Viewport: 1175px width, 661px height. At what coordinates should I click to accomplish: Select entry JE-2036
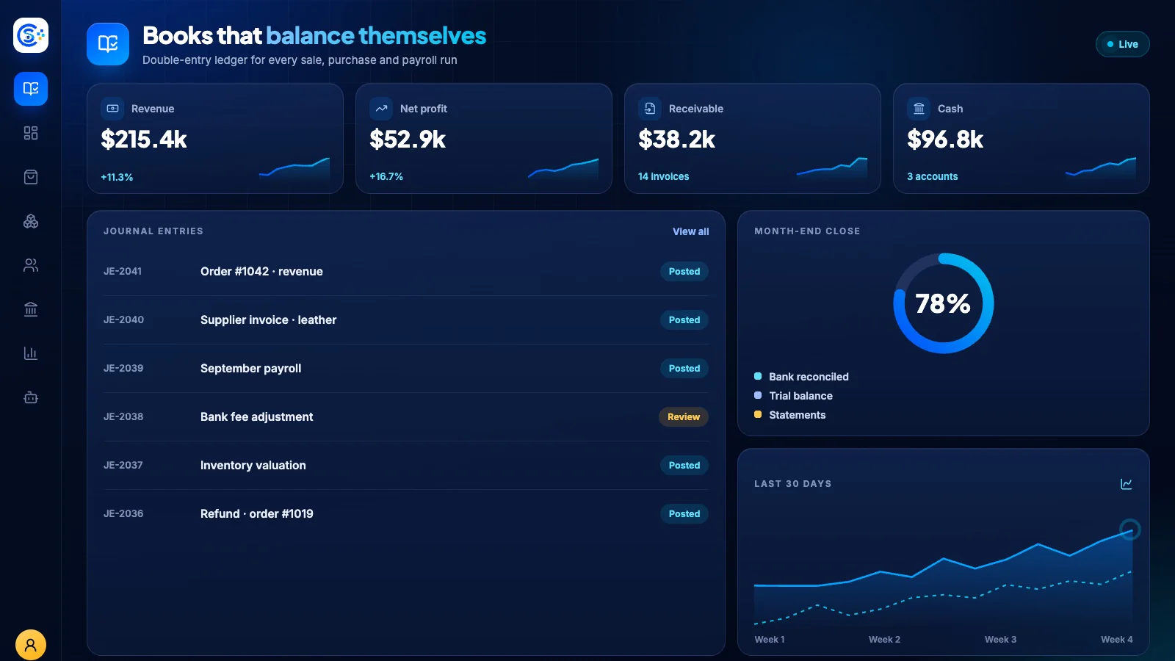(x=123, y=513)
